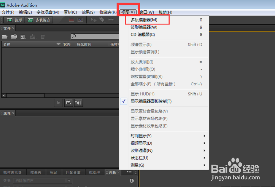Click the Play button in Files panel
275x187 pixels.
(59, 103)
